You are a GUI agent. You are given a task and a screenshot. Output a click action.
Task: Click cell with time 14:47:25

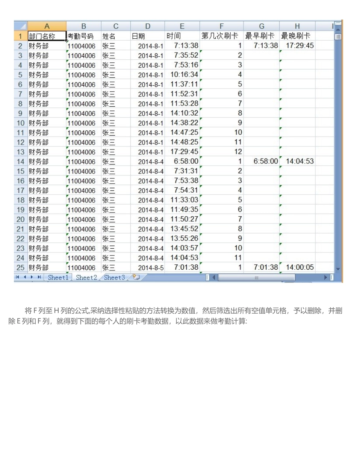click(182, 132)
